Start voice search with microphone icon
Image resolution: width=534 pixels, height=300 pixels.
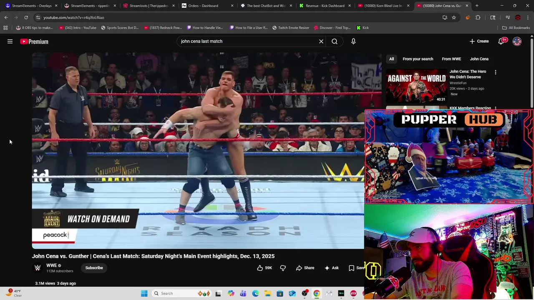click(x=353, y=41)
